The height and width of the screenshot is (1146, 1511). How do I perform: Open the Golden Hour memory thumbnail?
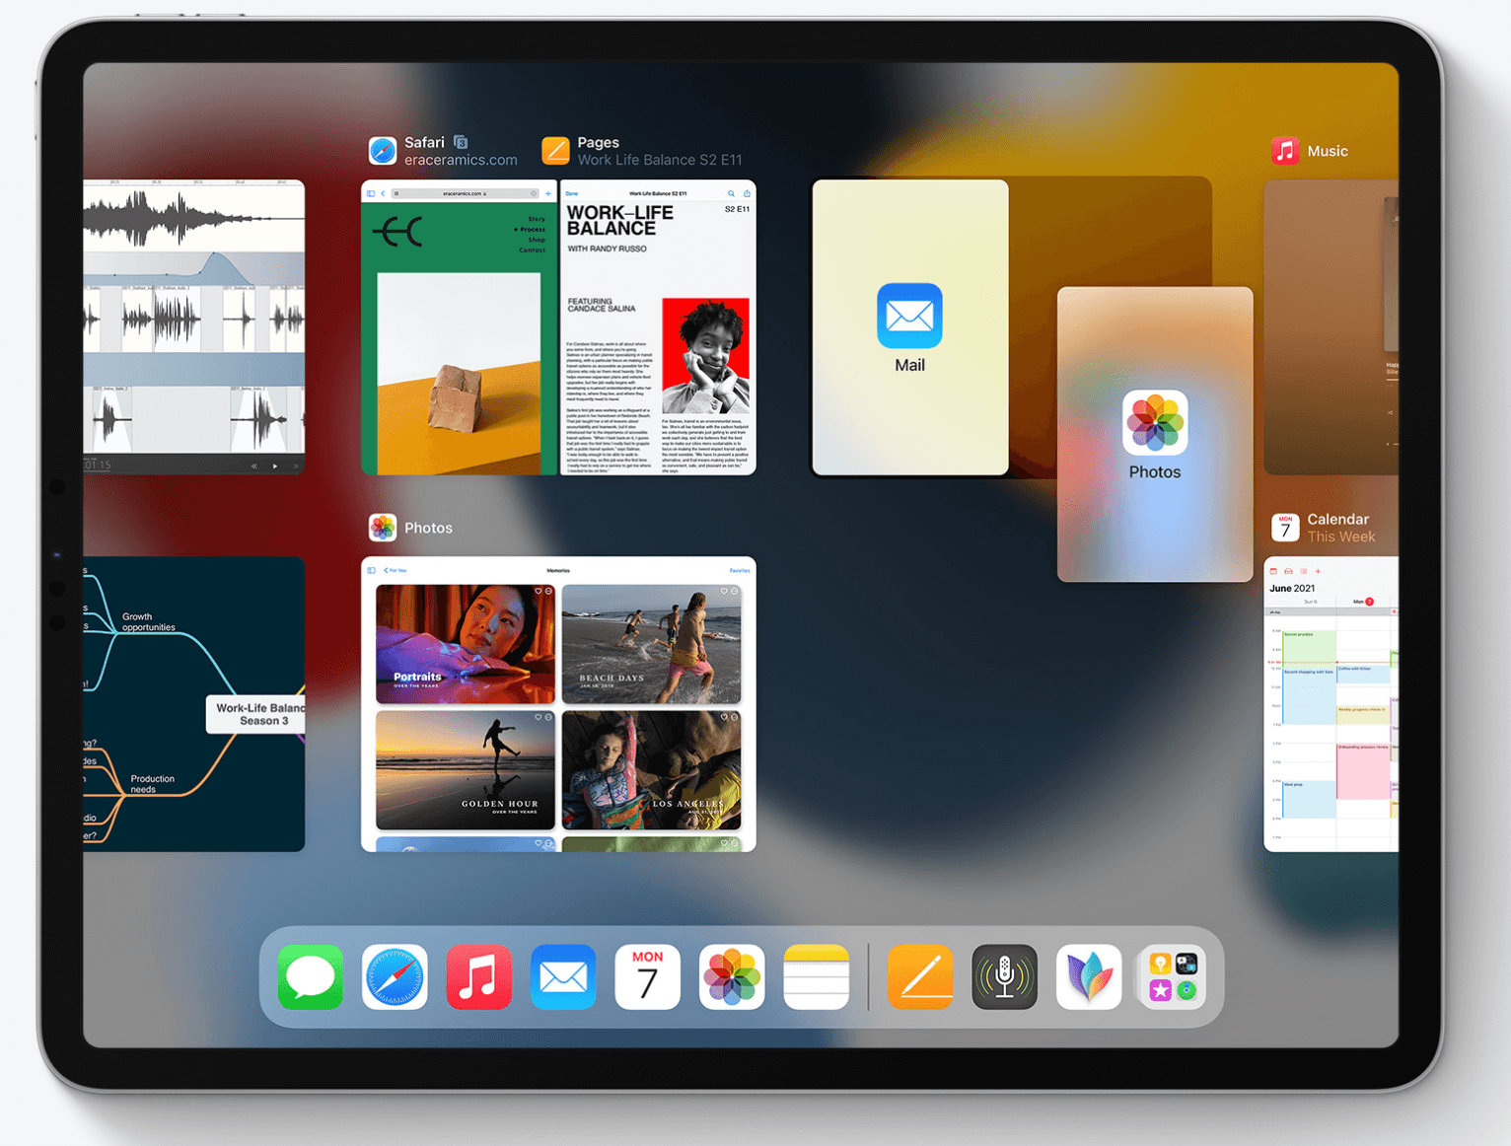pyautogui.click(x=466, y=770)
